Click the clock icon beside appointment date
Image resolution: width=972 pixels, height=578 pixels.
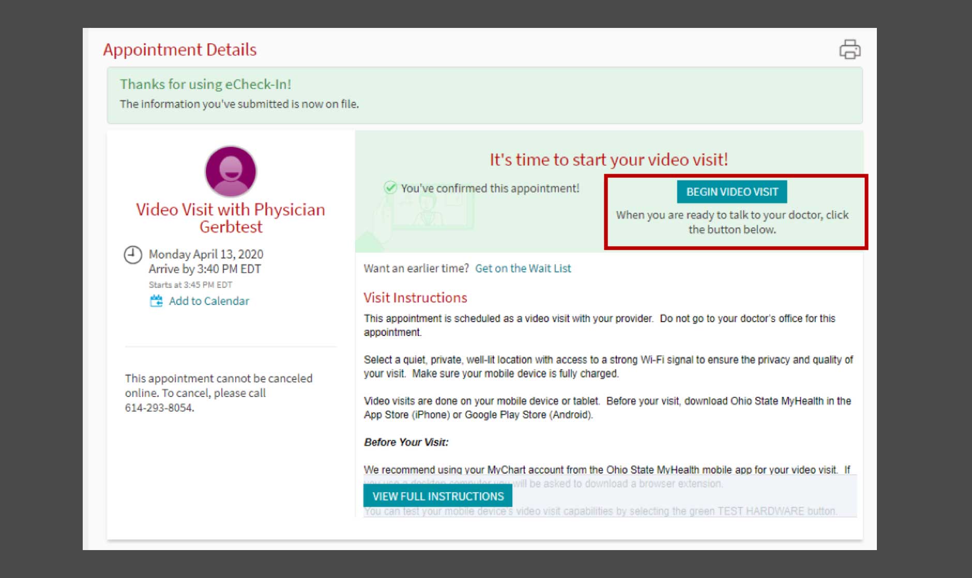[x=133, y=255]
